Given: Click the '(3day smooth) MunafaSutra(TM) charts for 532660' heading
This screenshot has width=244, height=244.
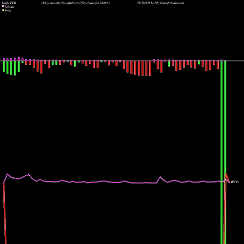Looking at the screenshot, I should (76, 3).
